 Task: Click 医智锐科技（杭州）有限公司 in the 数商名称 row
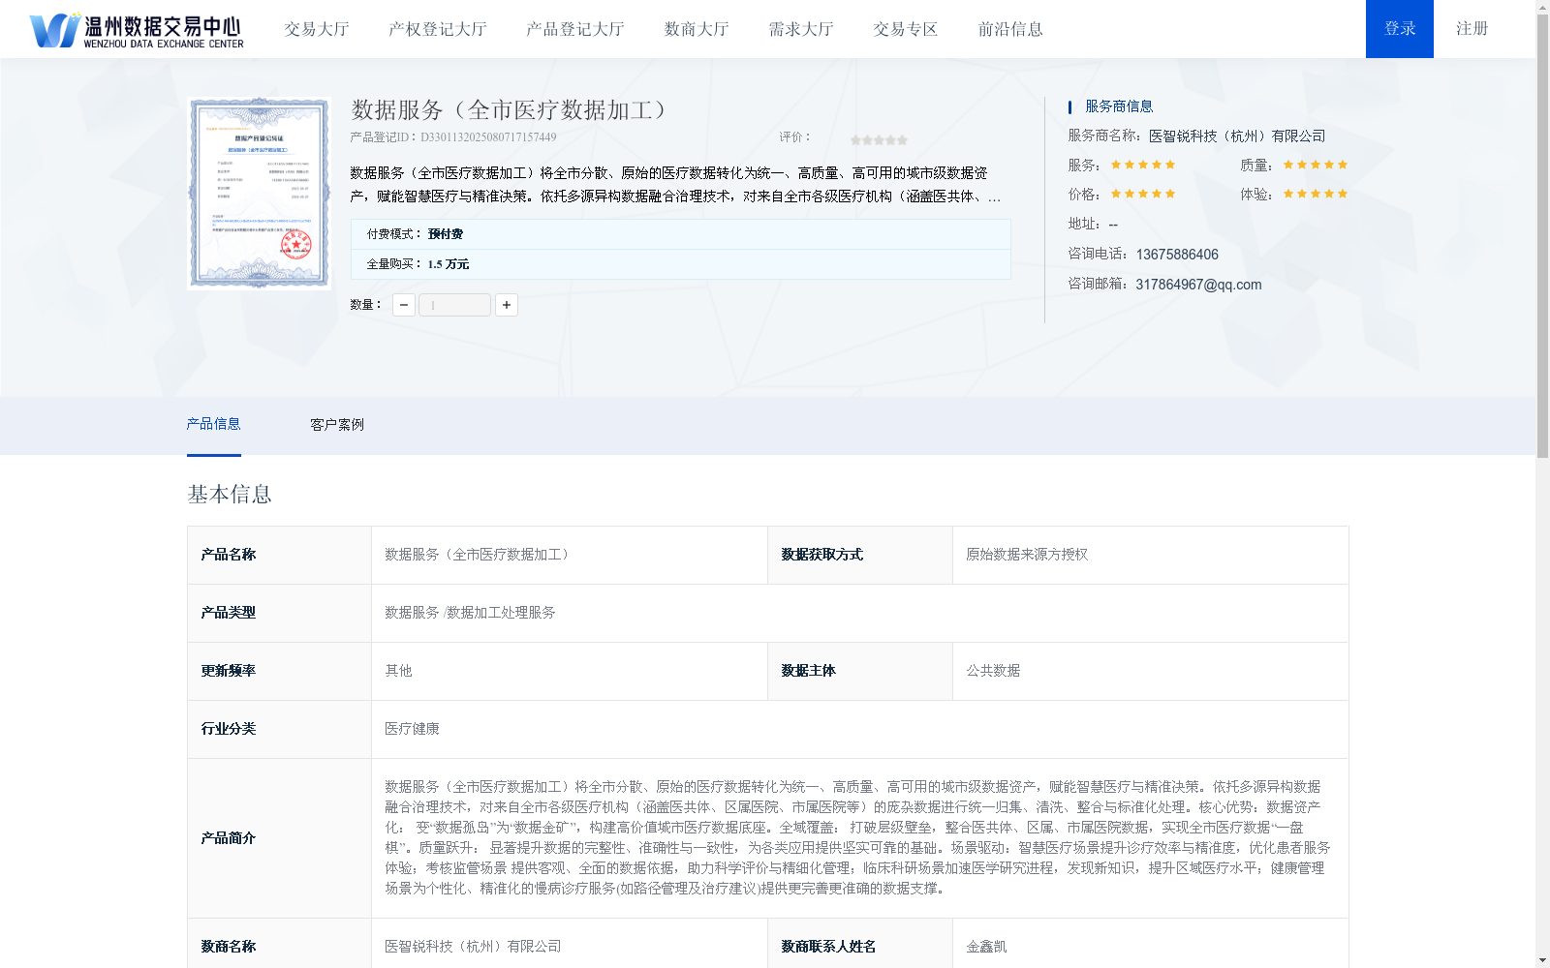pyautogui.click(x=473, y=947)
